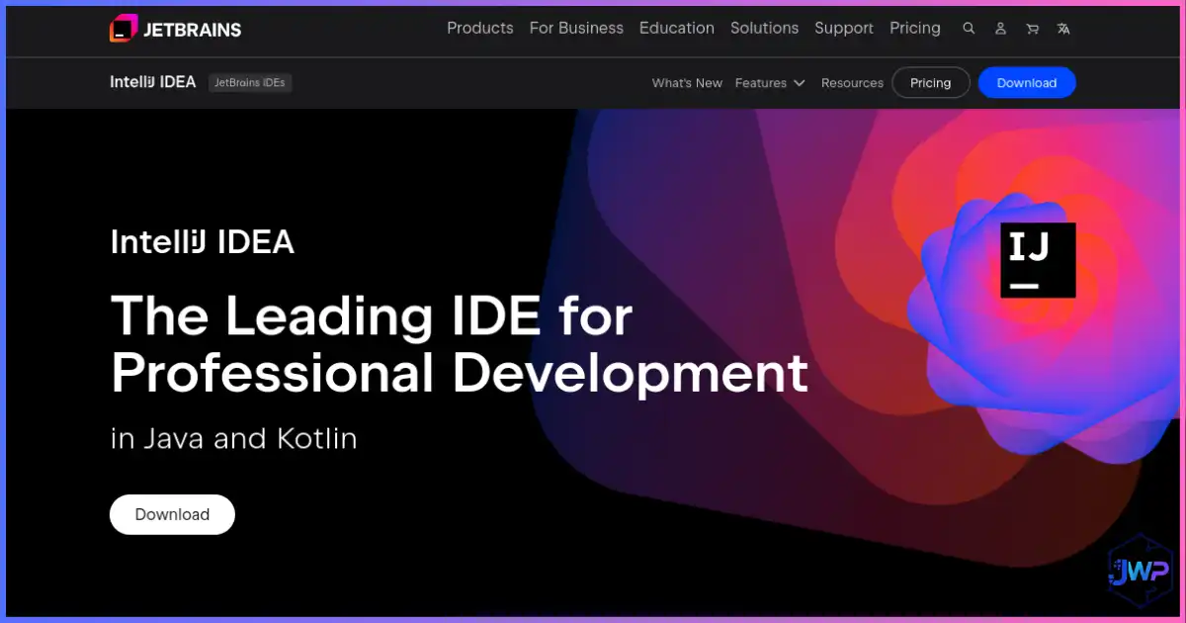The image size is (1186, 623).
Task: Click the JetBrains IDEs badge
Action: (250, 83)
